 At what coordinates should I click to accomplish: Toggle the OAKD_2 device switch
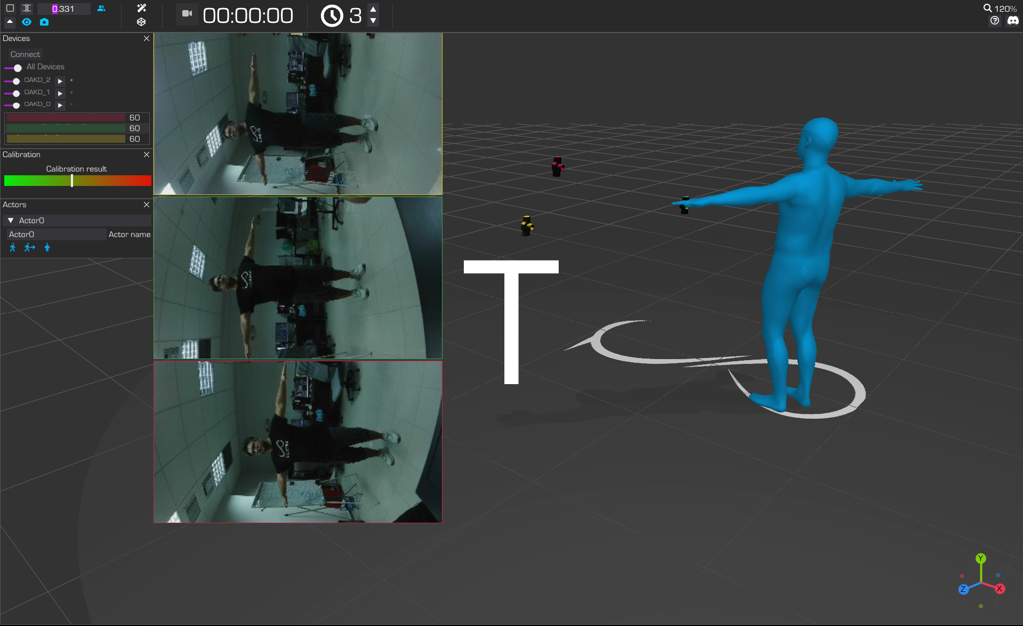(x=12, y=81)
